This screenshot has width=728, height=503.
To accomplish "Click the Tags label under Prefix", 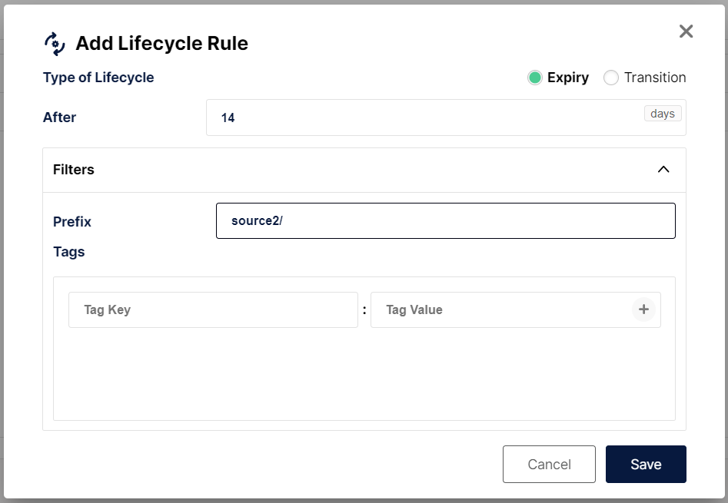I will (69, 252).
